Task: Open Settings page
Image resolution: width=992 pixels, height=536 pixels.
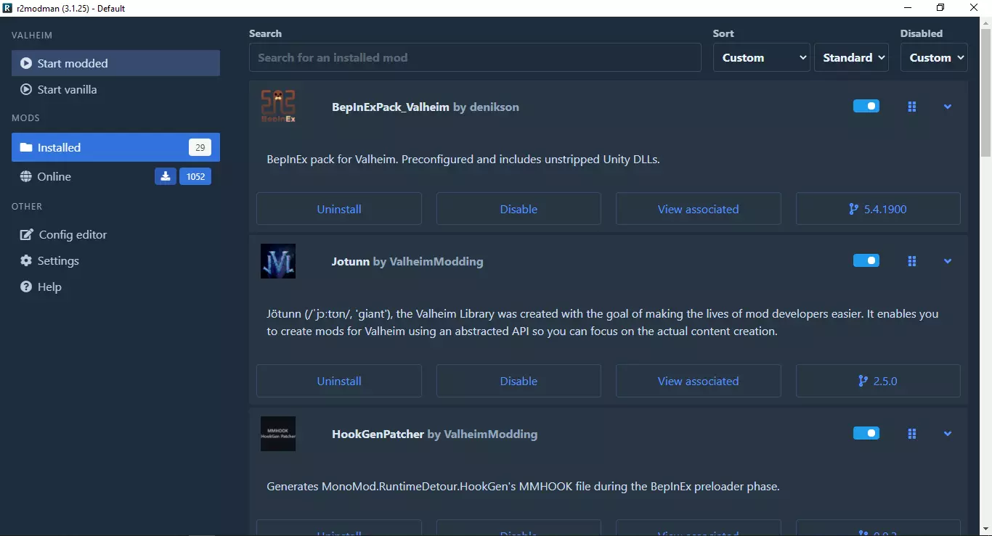Action: tap(115, 260)
